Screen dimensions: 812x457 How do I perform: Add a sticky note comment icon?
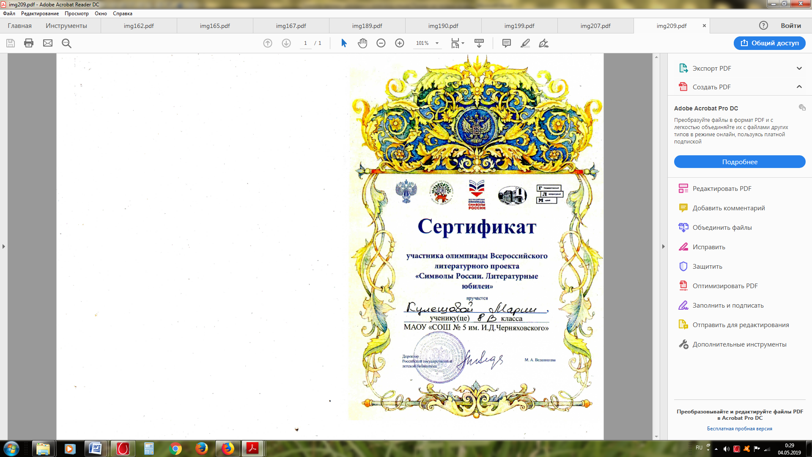point(507,43)
